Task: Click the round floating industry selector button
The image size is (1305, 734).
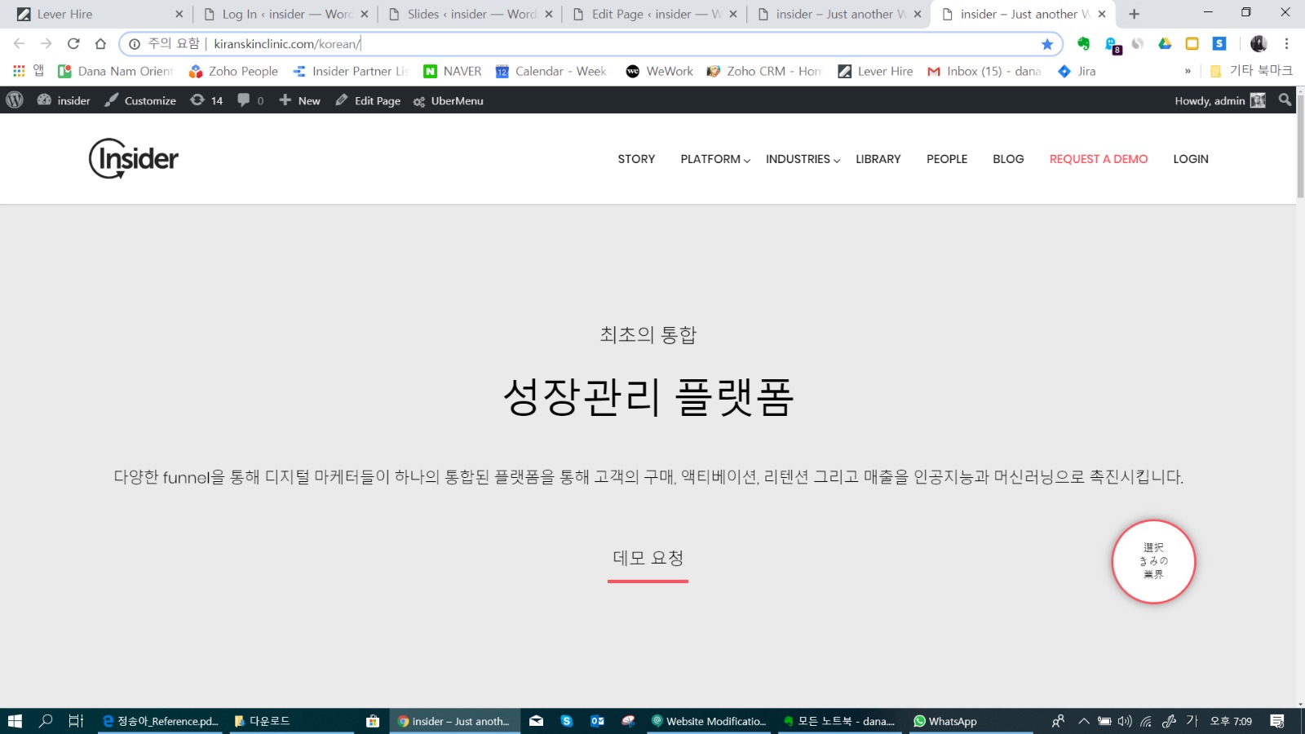Action: point(1153,562)
